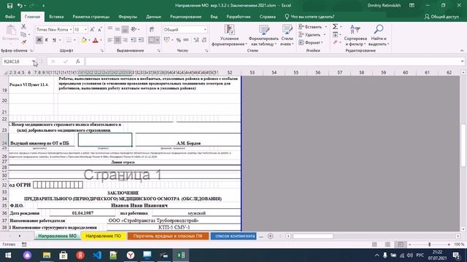Open the Times New Roman font dropdown
Viewport: 467px width, 262px height.
[x=71, y=29]
